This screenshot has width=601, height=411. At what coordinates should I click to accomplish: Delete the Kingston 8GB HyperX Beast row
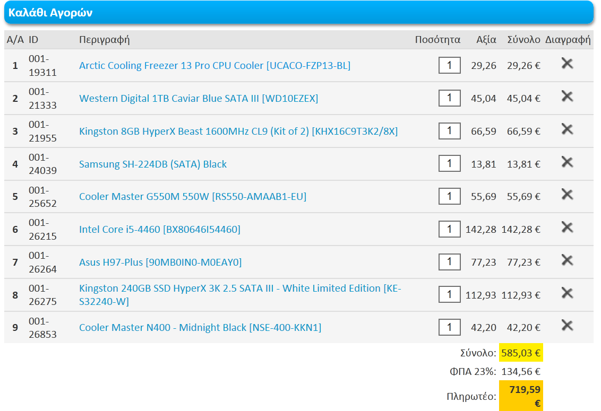click(567, 129)
